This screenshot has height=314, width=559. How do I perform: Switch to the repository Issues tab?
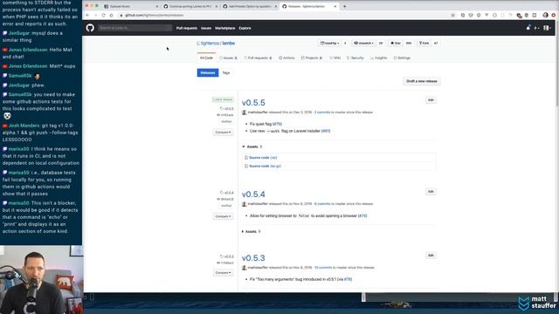tap(228, 58)
